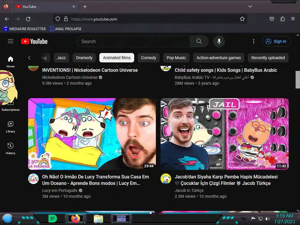Open File Explorer from the taskbar
300x225 pixels.
pyautogui.click(x=98, y=219)
